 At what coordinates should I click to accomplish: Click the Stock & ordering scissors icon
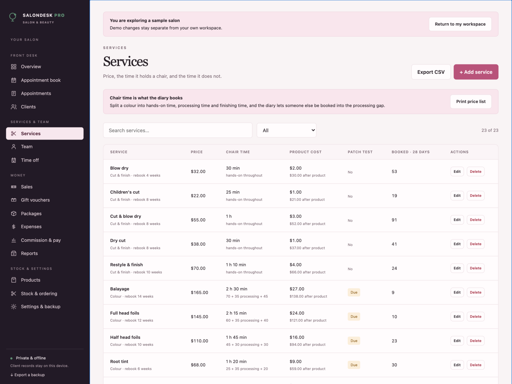click(x=14, y=293)
